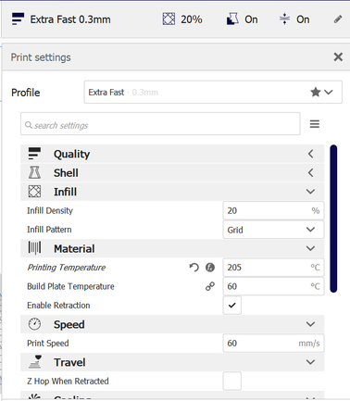
Task: Click the Speed category gauge icon
Action: click(x=34, y=324)
